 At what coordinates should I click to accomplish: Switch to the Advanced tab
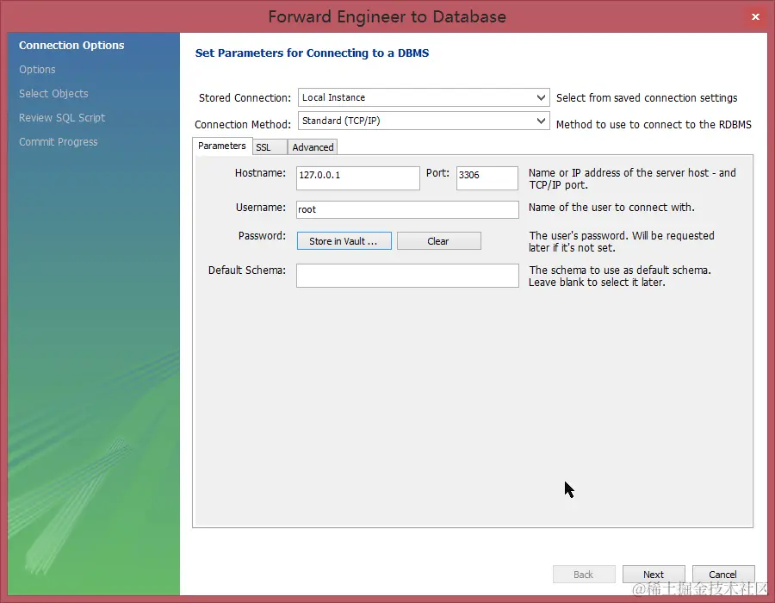coord(313,147)
